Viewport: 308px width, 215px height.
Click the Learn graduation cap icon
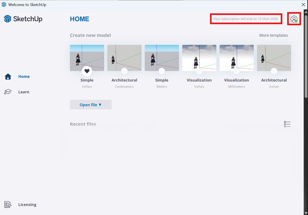pos(8,92)
